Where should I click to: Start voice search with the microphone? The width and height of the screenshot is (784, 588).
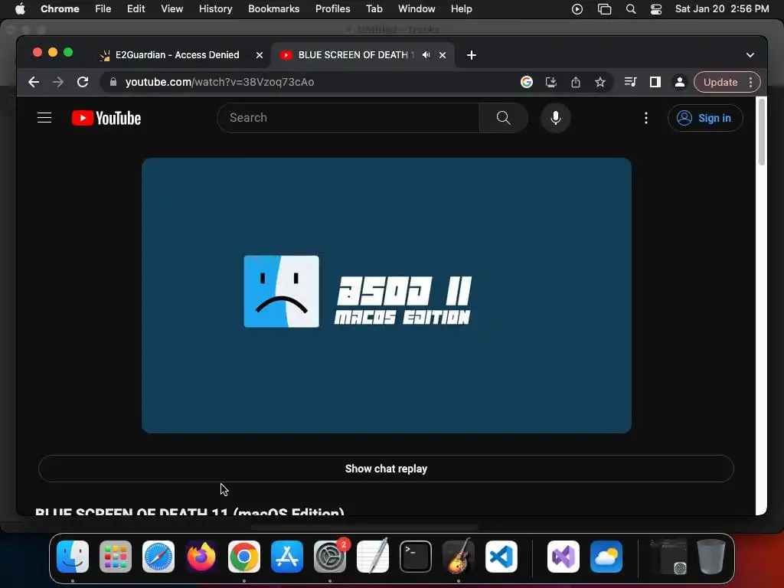pyautogui.click(x=556, y=118)
